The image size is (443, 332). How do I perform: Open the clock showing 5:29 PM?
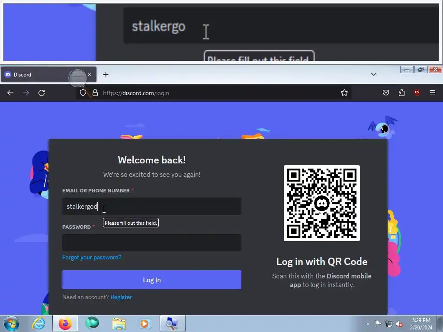pyautogui.click(x=421, y=324)
